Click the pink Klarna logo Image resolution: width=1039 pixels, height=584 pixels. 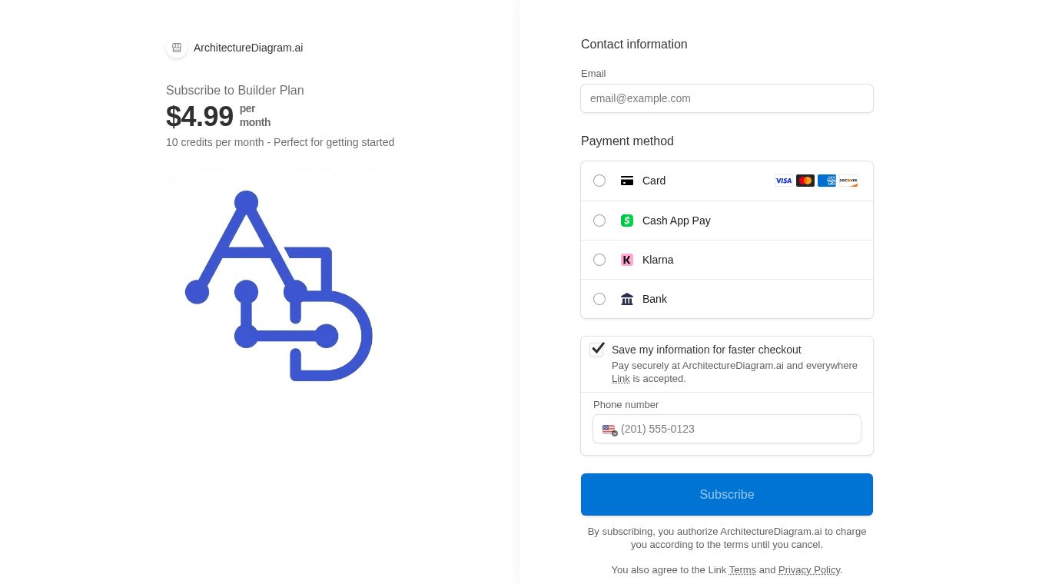[627, 260]
